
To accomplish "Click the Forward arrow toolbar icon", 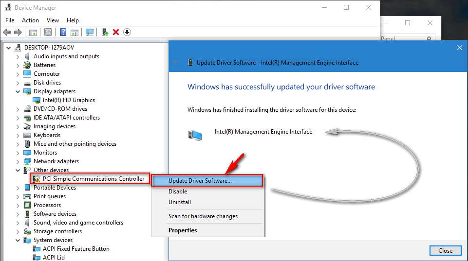I will [18, 32].
